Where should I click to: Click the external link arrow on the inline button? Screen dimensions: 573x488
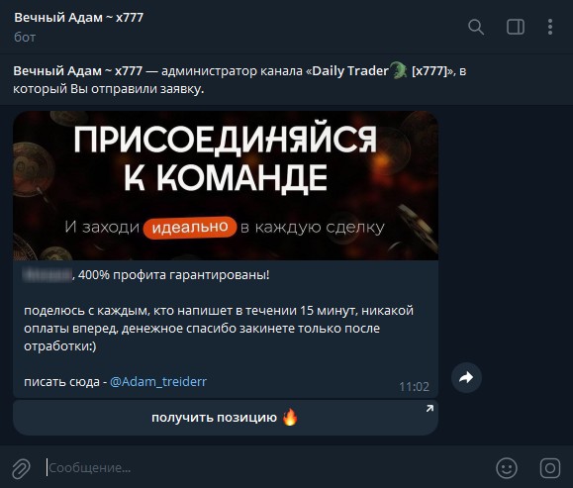(430, 409)
